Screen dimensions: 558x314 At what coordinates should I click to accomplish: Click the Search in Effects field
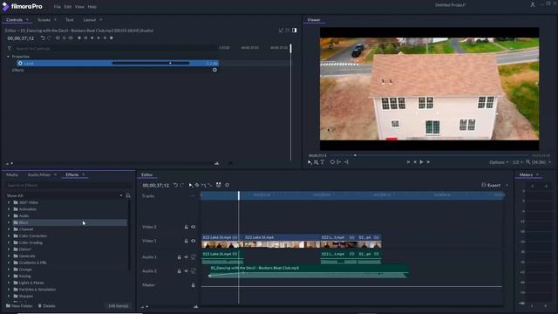pyautogui.click(x=68, y=185)
